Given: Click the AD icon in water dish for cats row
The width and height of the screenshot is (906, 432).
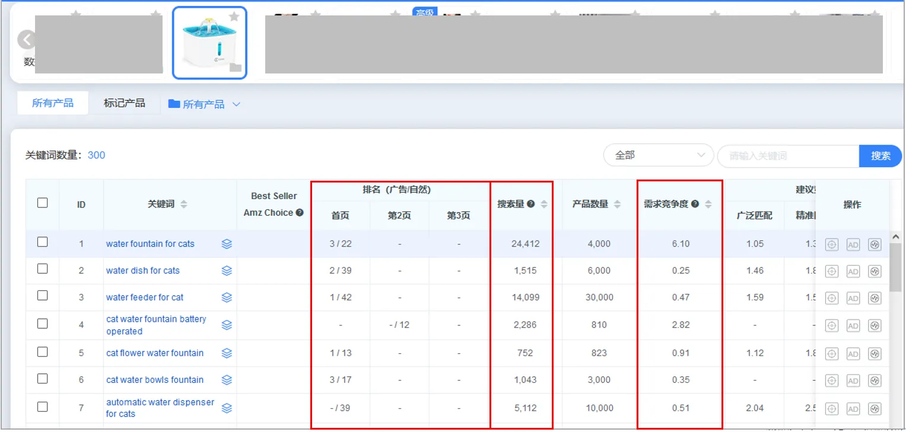Looking at the screenshot, I should point(853,271).
